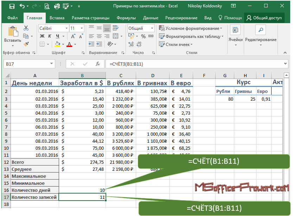Screen dimensions: 293x216
Task: Increase decimal places
Action: pos(131,44)
